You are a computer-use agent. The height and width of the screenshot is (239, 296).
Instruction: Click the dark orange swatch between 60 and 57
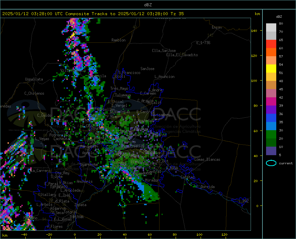[271, 52]
